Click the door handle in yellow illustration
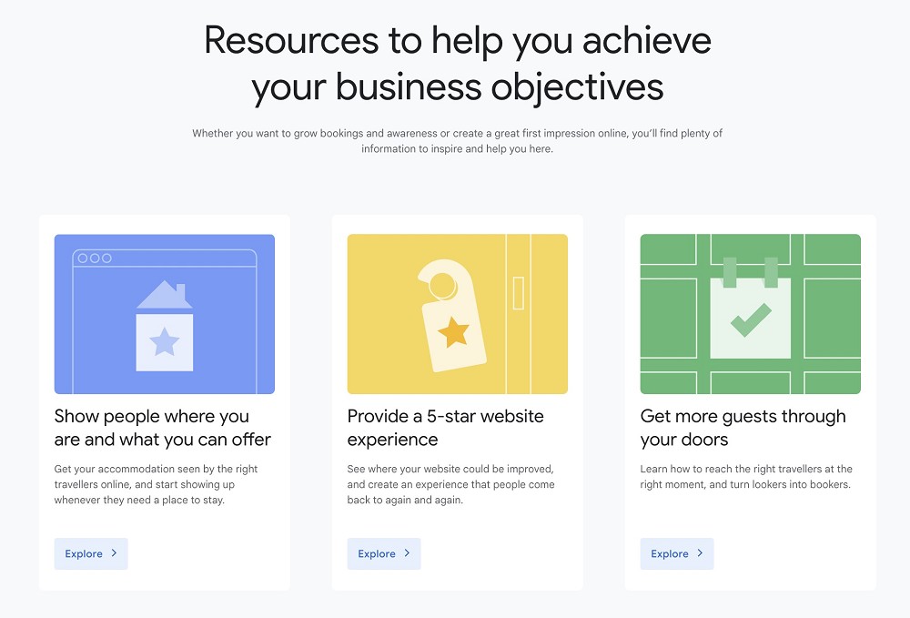This screenshot has width=910, height=618. 519,293
